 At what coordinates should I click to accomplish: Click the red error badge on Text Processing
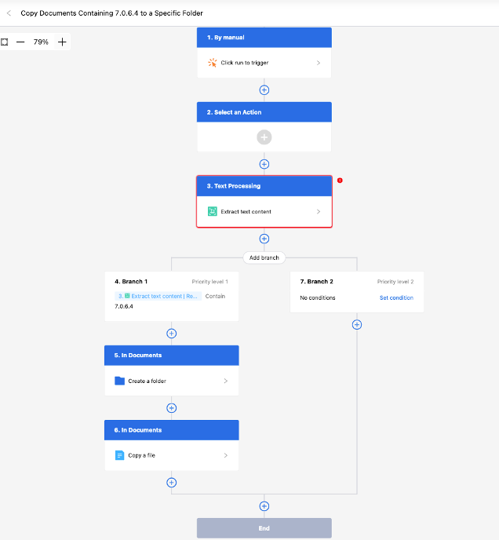coord(340,180)
